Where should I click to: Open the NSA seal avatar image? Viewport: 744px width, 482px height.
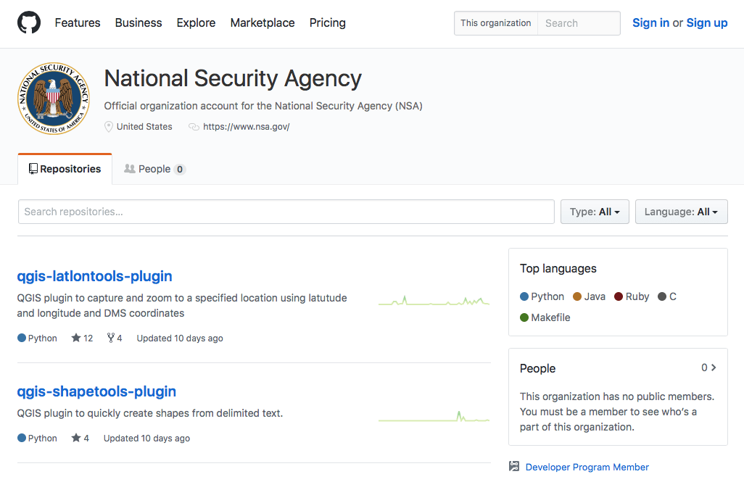[54, 98]
